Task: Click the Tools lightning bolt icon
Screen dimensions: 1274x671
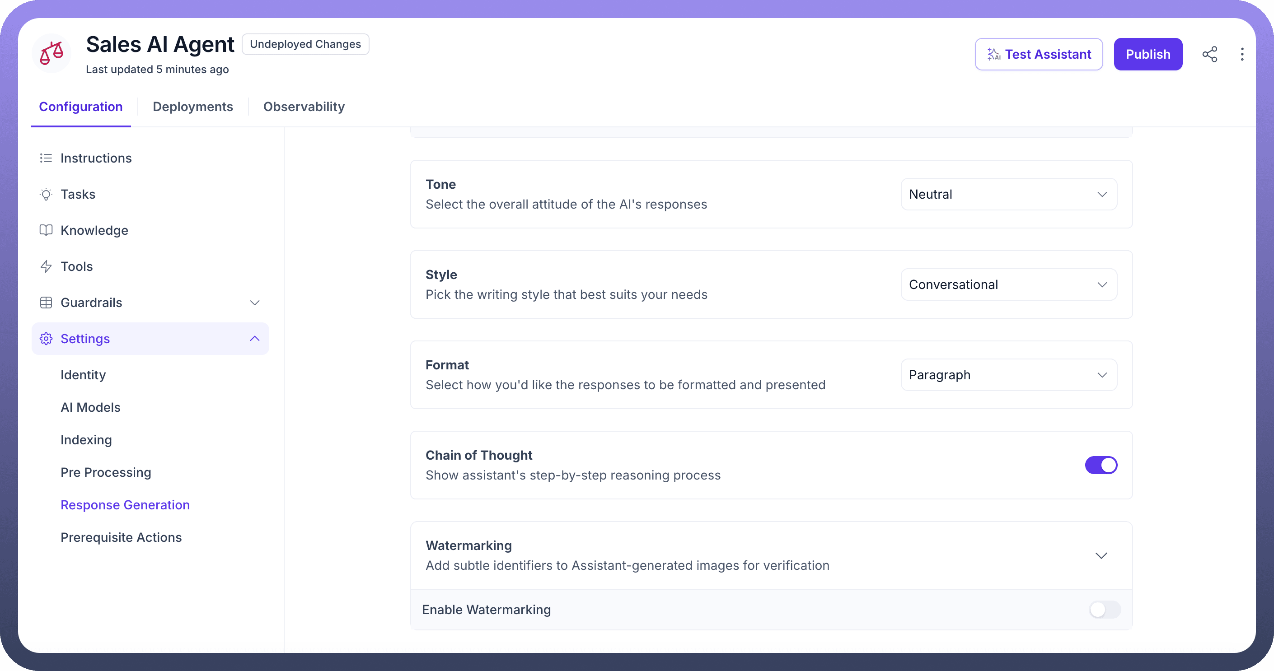Action: pos(46,266)
